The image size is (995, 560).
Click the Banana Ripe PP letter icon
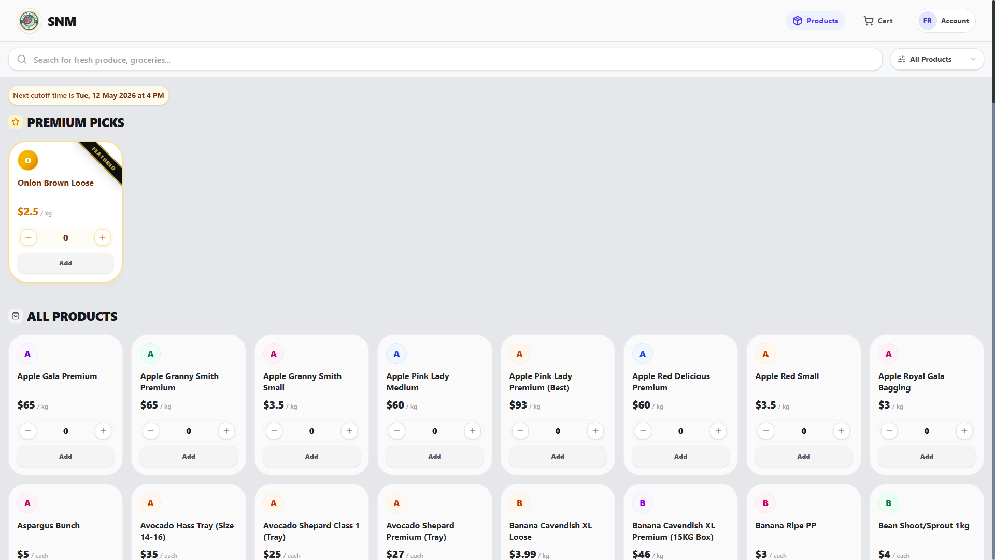pos(765,503)
